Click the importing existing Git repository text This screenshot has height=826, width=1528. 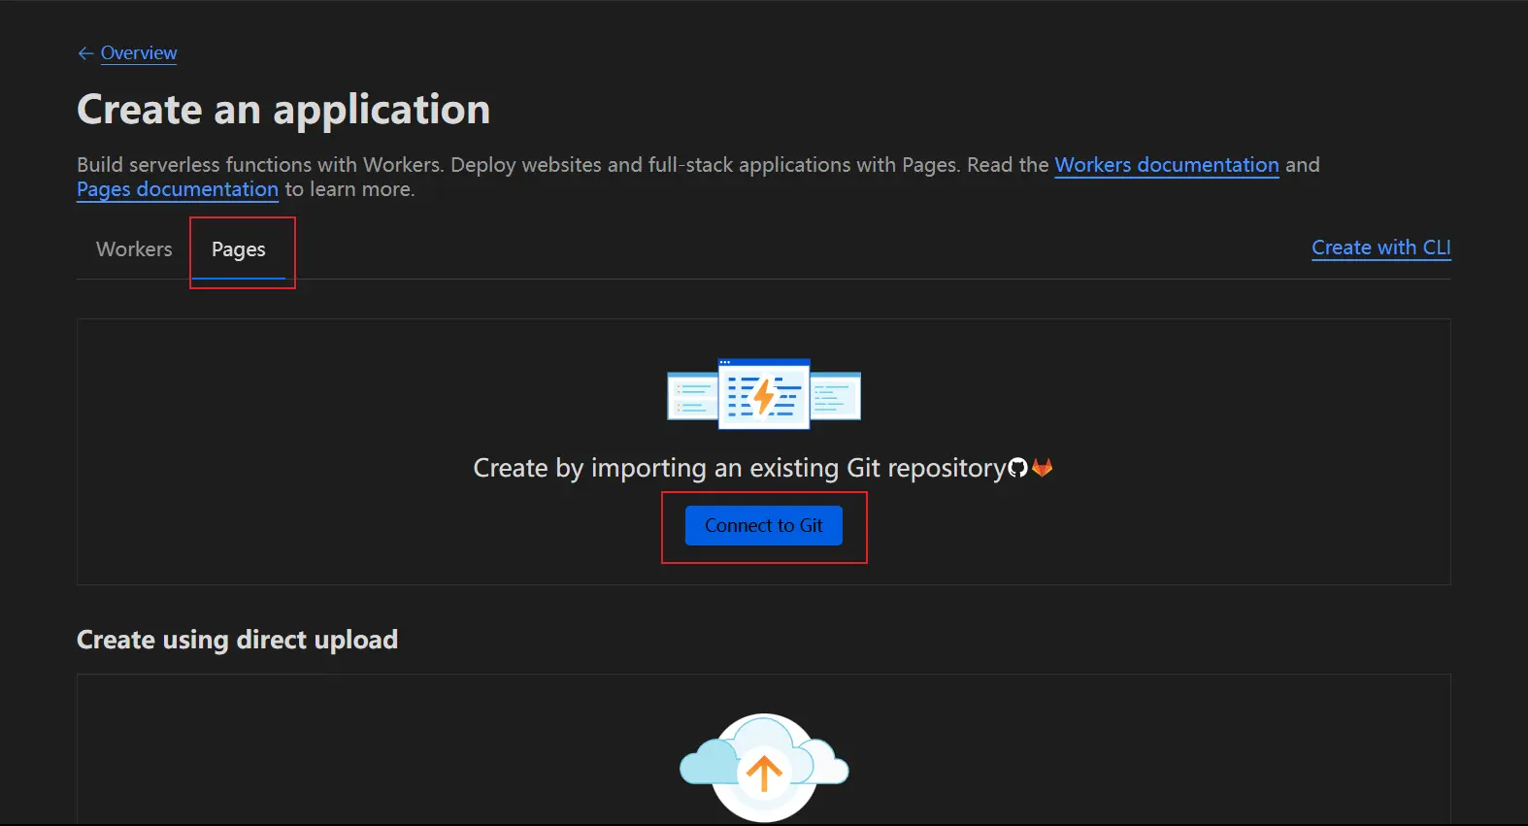(x=739, y=468)
